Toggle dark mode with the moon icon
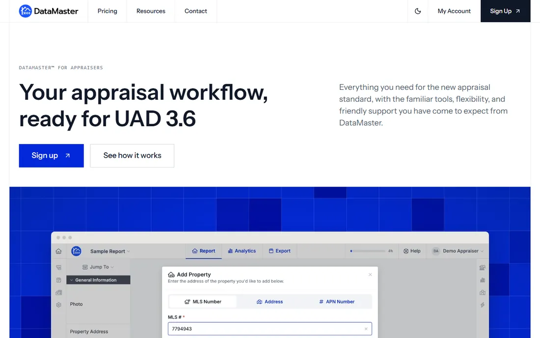Screen dimensions: 540x338 coord(418,11)
